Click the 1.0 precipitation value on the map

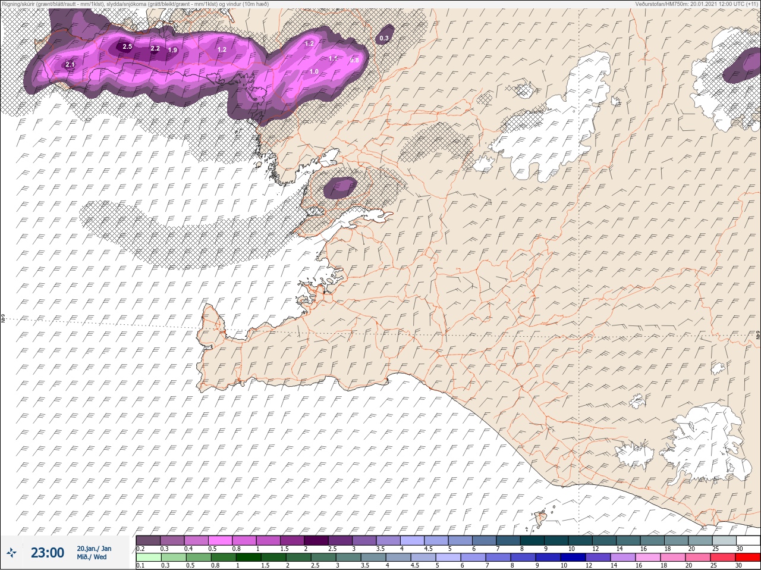(x=314, y=71)
